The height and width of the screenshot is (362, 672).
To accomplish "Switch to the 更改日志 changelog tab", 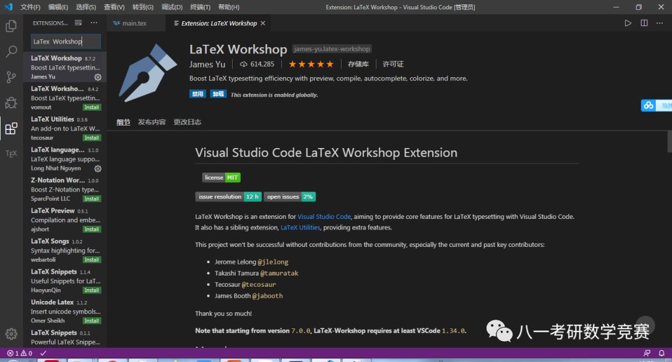I will coord(187,122).
